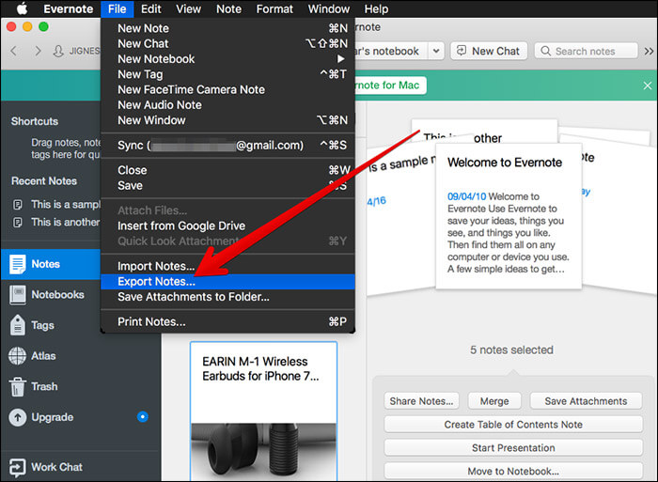Click blue dot indicator beside Upgrade
The height and width of the screenshot is (482, 658).
(x=143, y=417)
